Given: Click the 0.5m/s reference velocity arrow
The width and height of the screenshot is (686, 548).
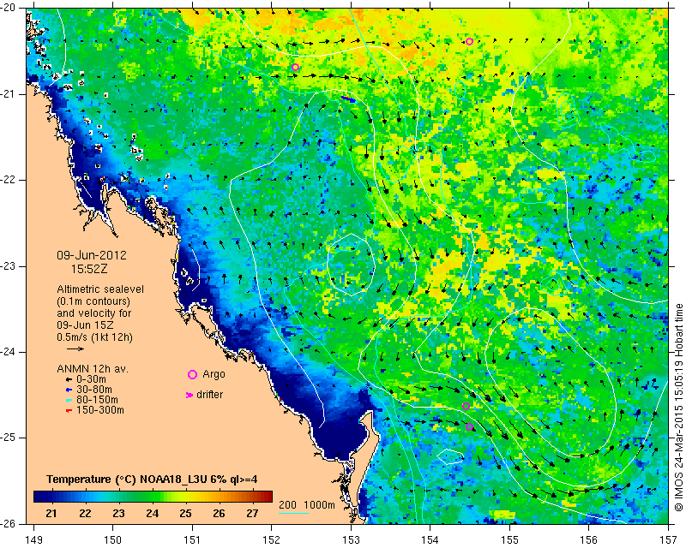Looking at the screenshot, I should [75, 348].
